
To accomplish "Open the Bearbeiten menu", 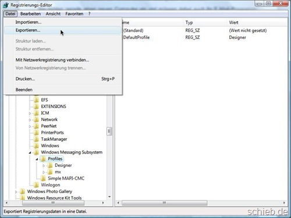I will [x=30, y=14].
